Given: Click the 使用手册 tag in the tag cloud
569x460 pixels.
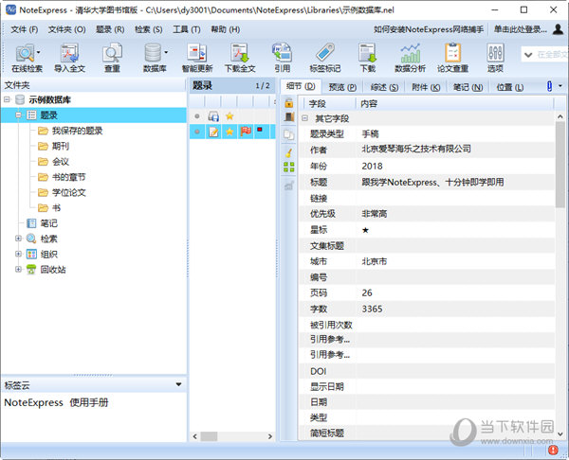Looking at the screenshot, I should pos(89,402).
